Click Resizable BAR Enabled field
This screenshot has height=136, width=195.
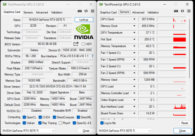click(83, 111)
